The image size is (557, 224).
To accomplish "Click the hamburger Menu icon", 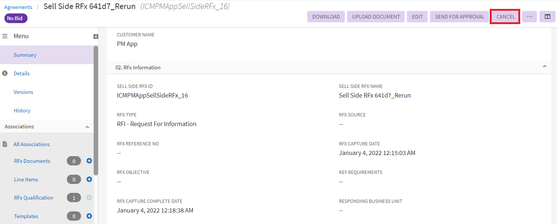I will coord(5,36).
